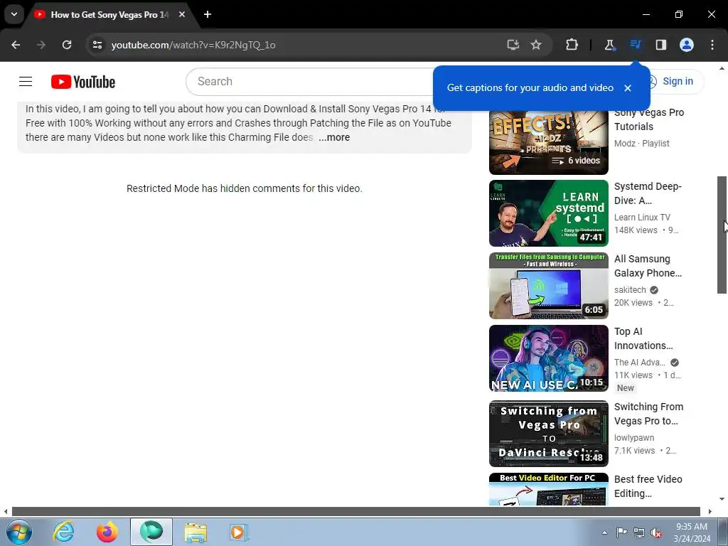Click the page scroll down arrow
Viewport: 728px width, 546px height.
(722, 499)
